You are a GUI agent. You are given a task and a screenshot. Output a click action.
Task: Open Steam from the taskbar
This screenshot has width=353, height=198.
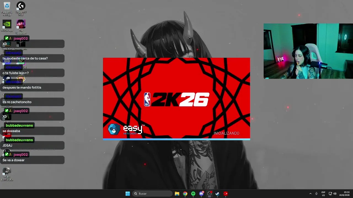[217, 194]
